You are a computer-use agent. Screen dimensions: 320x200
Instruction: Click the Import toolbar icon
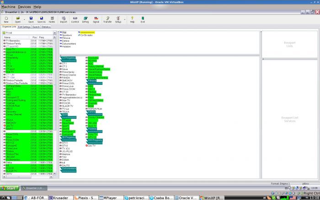(x=64, y=20)
